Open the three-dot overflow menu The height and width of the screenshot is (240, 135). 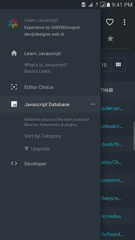pos(124,22)
